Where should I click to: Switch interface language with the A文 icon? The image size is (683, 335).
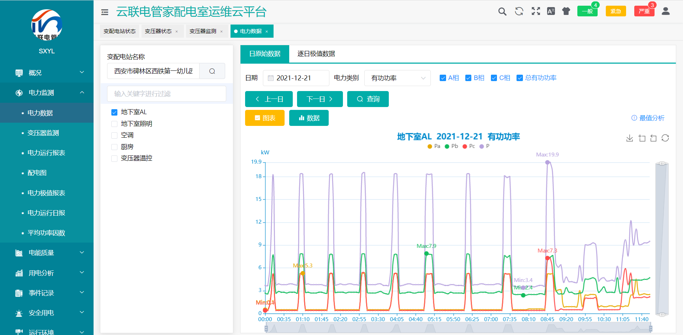click(551, 11)
